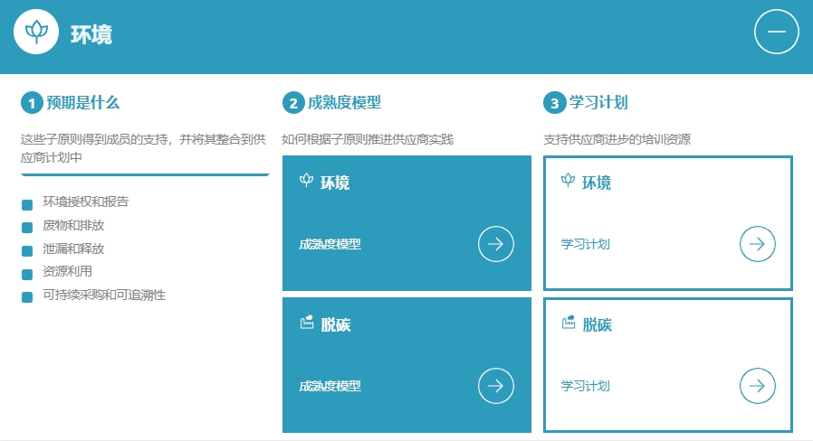Click the arrow in the 脱碳 学习计划 card
Image resolution: width=813 pixels, height=441 pixels.
click(x=757, y=386)
